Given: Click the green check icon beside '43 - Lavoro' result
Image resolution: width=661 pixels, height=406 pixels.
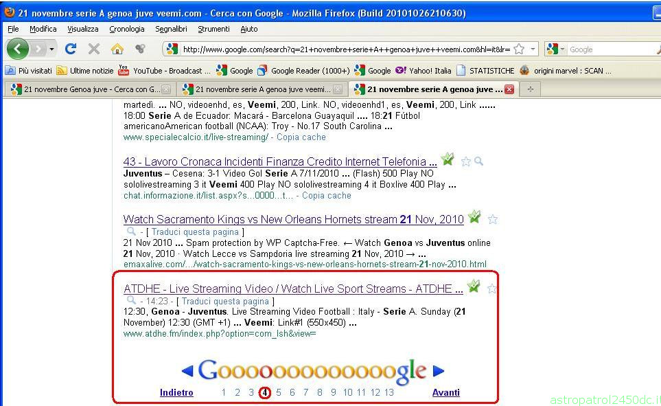Looking at the screenshot, I should click(x=448, y=159).
